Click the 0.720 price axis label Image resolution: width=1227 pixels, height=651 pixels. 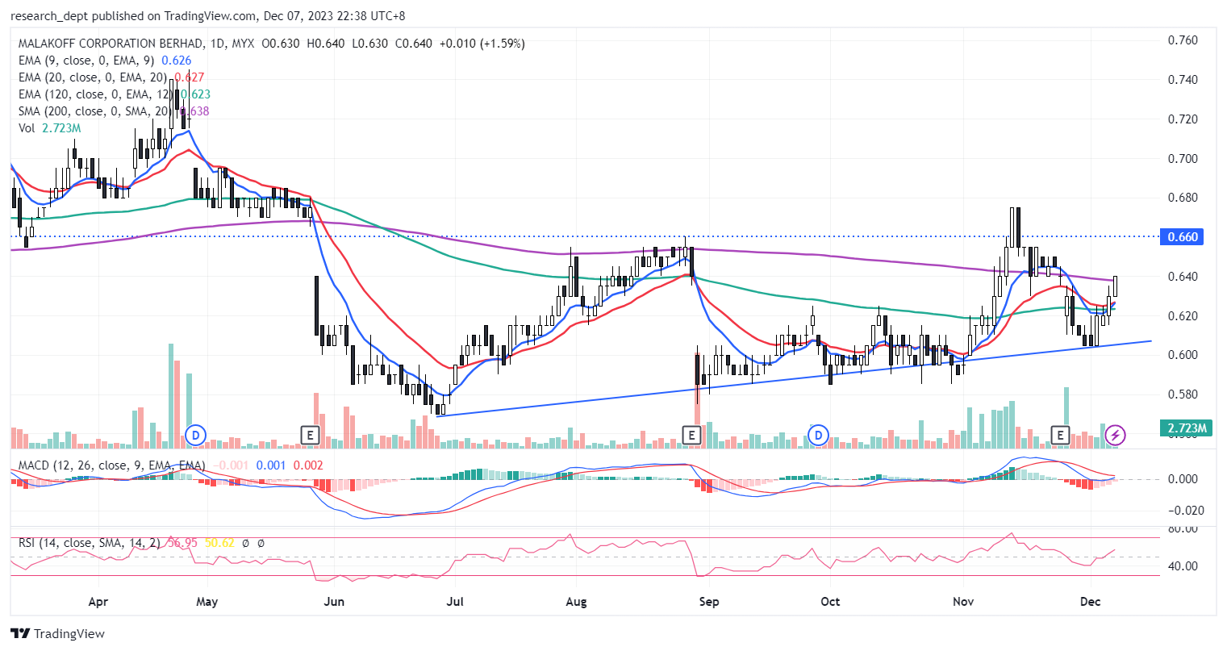click(1183, 119)
